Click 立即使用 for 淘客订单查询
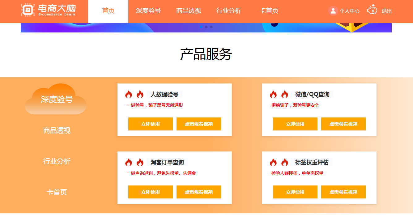Image resolution: width=413 pixels, height=217 pixels. click(151, 192)
